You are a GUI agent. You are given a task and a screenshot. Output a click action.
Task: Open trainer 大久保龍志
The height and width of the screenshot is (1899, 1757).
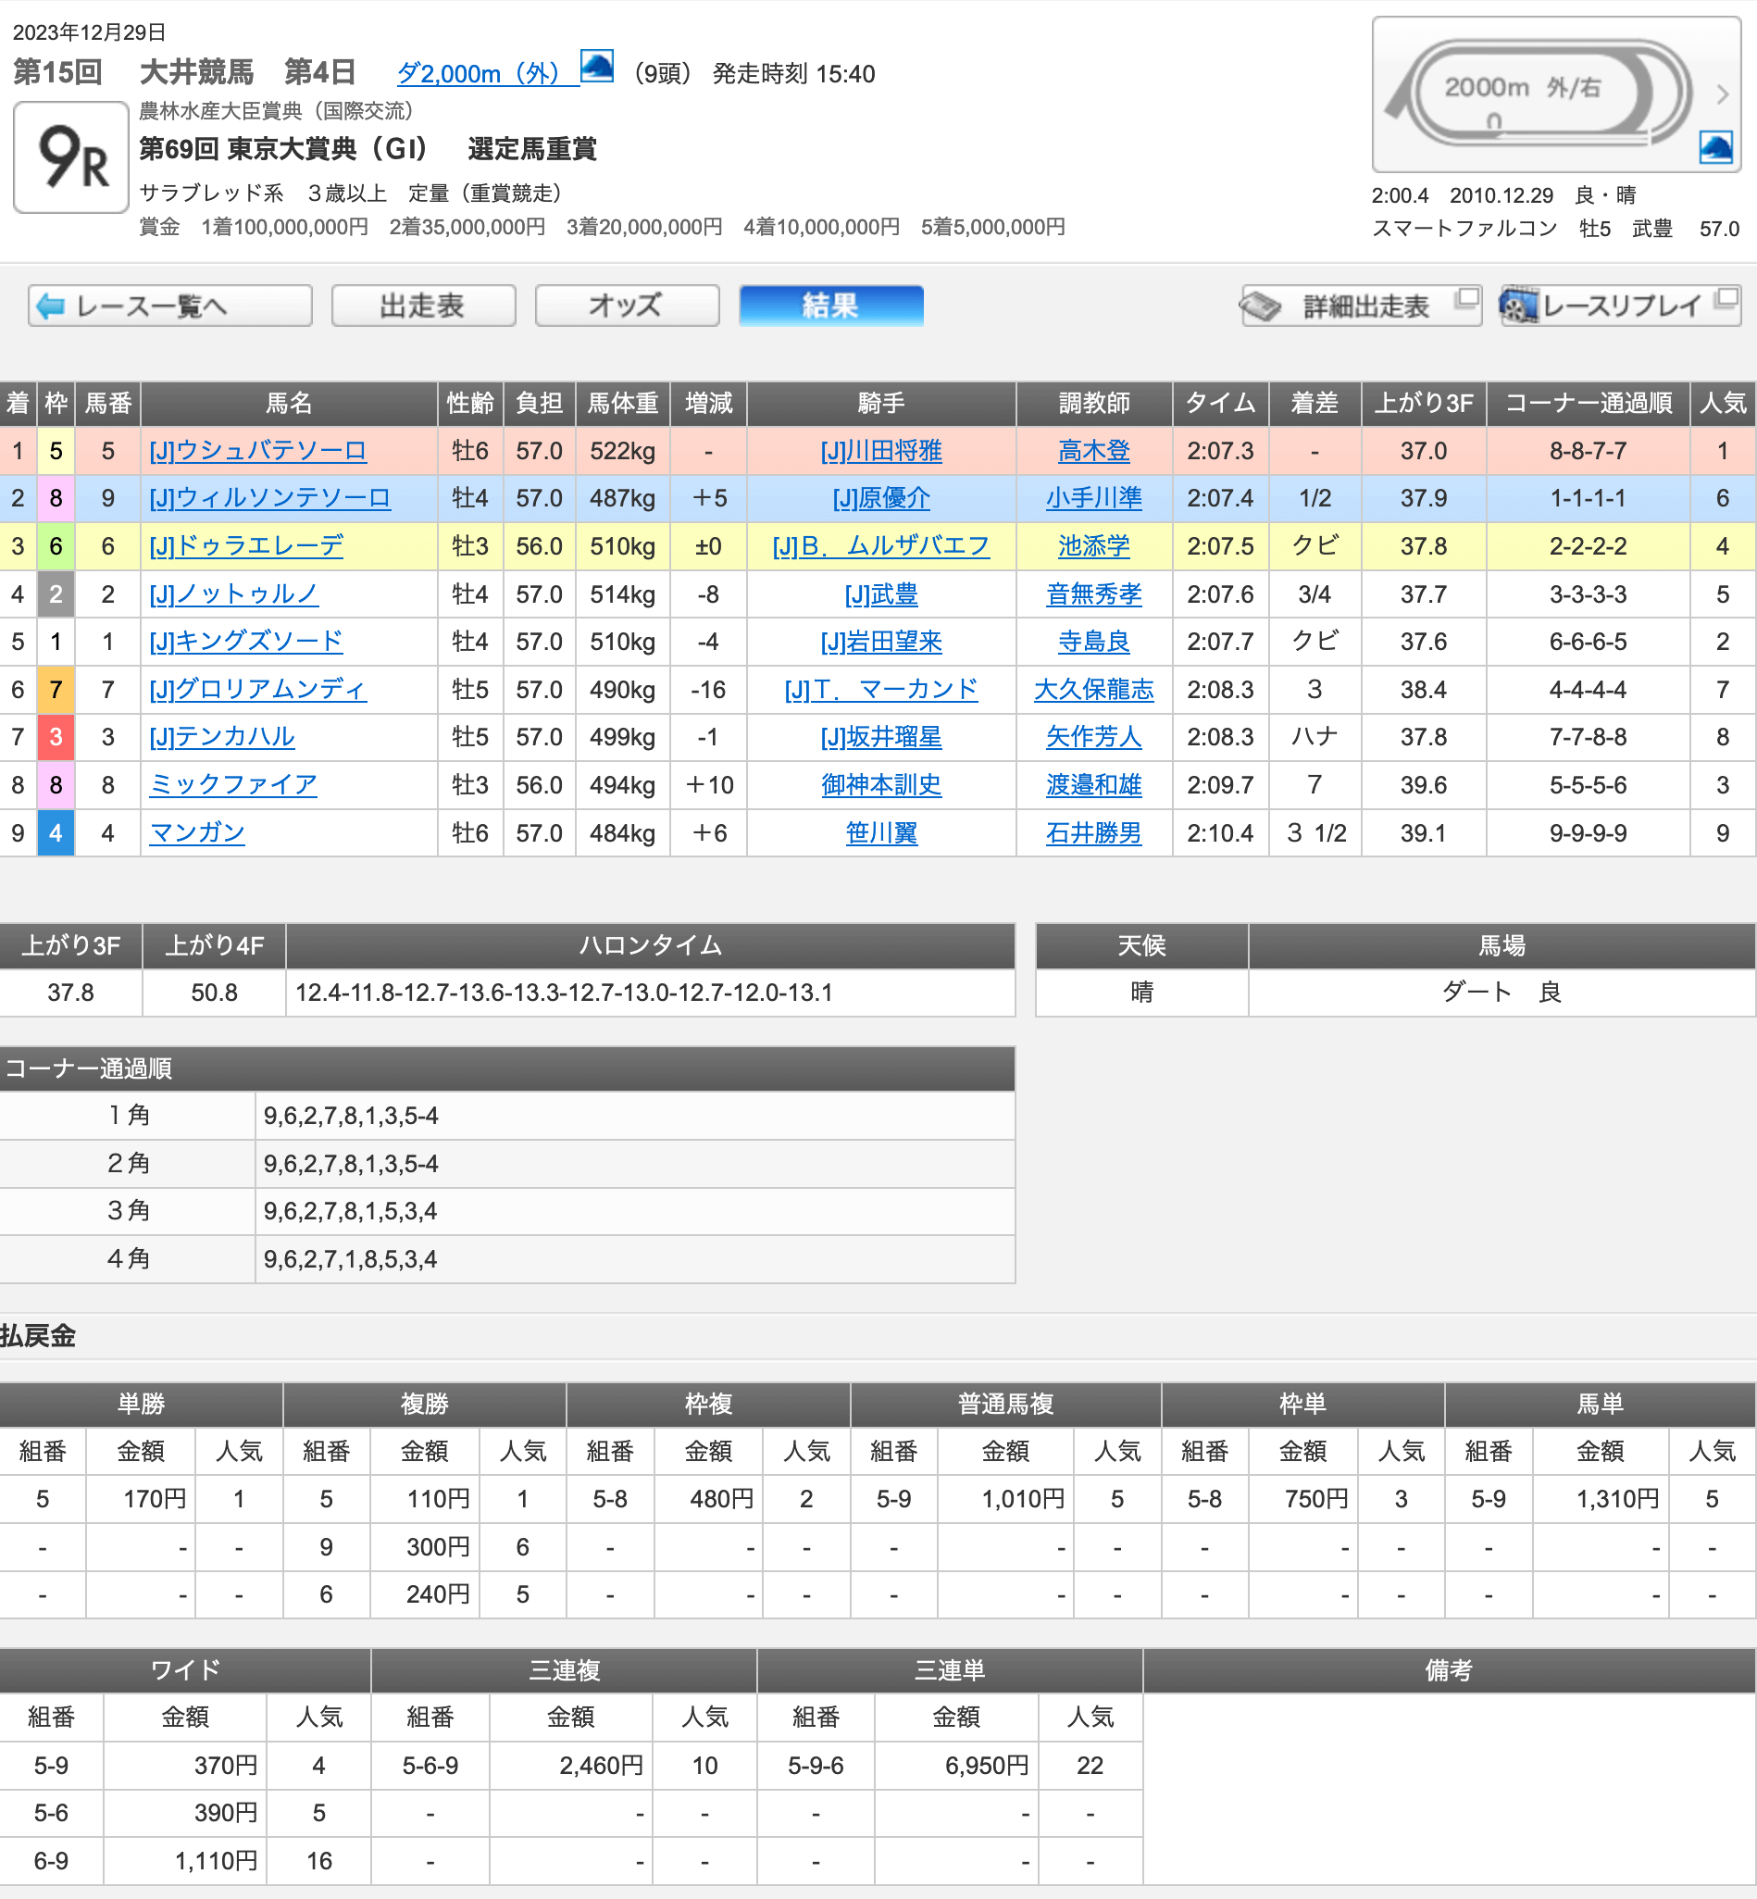click(1094, 690)
